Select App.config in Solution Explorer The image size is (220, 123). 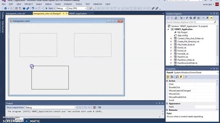183,36
